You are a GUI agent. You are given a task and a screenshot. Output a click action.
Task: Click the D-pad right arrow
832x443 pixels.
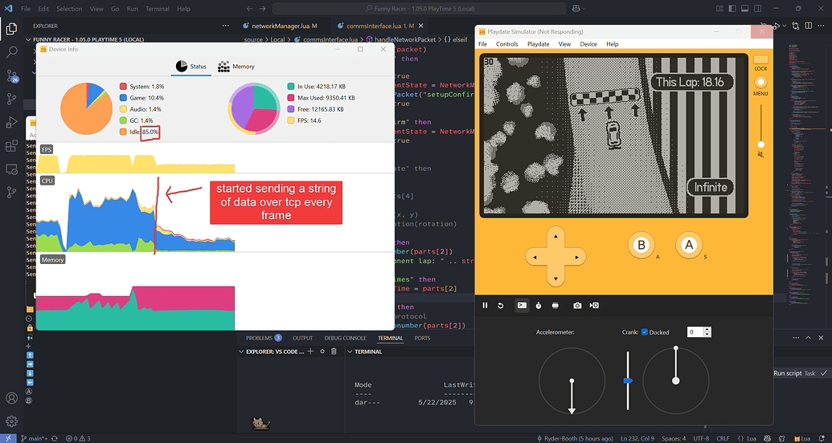tap(577, 257)
